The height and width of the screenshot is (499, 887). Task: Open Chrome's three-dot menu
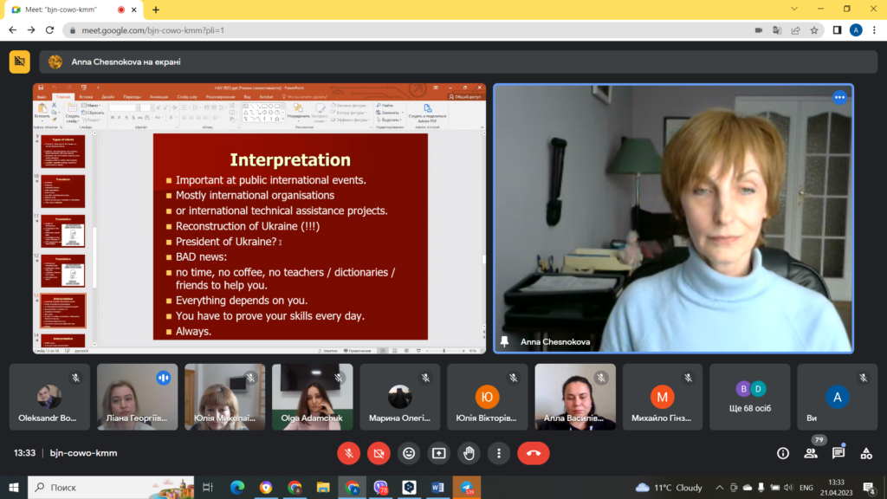click(x=874, y=29)
